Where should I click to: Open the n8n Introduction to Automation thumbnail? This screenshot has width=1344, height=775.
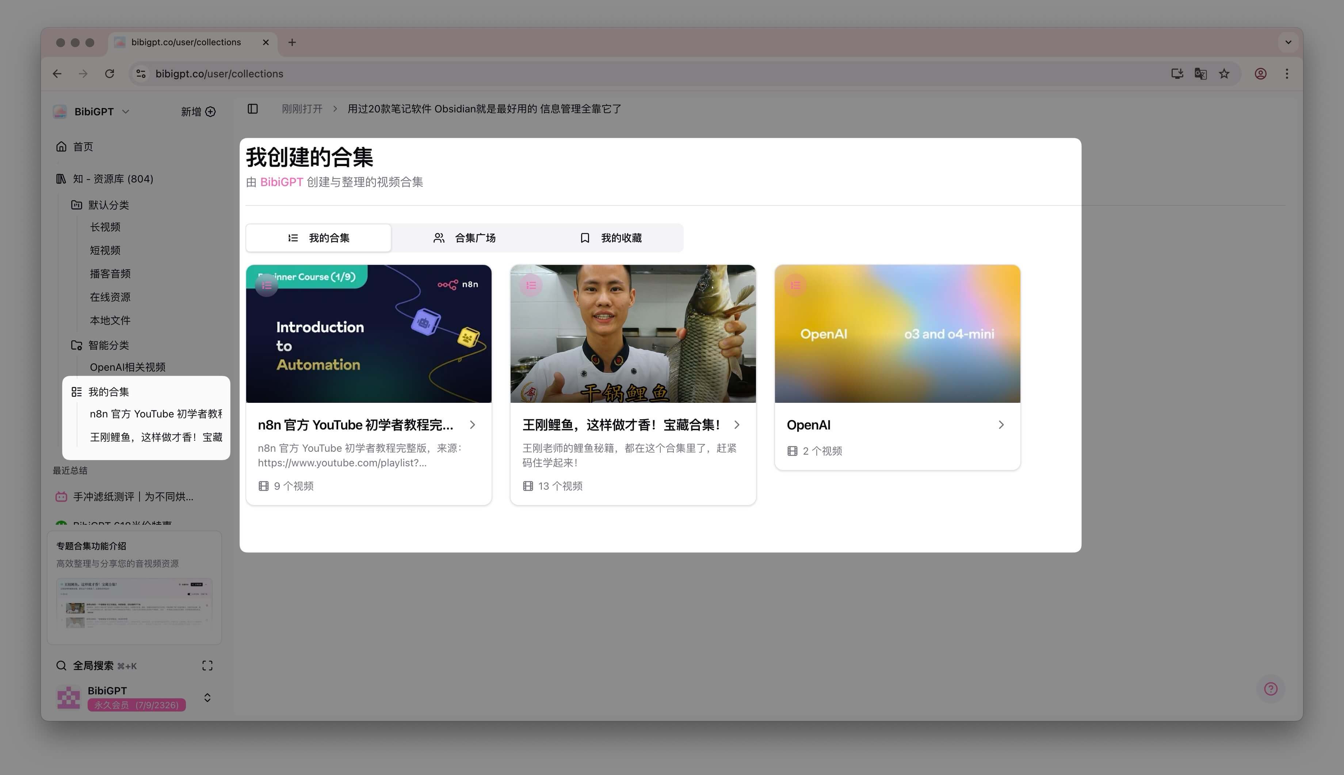tap(369, 334)
